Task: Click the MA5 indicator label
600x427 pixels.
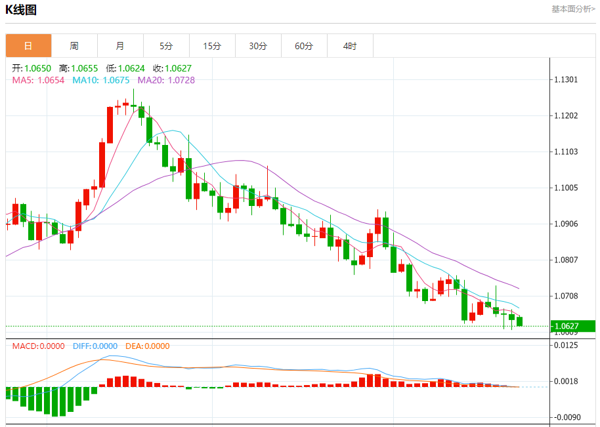Action: [38, 80]
